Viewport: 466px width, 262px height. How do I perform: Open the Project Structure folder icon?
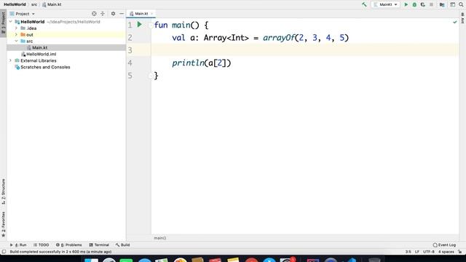(442, 4)
